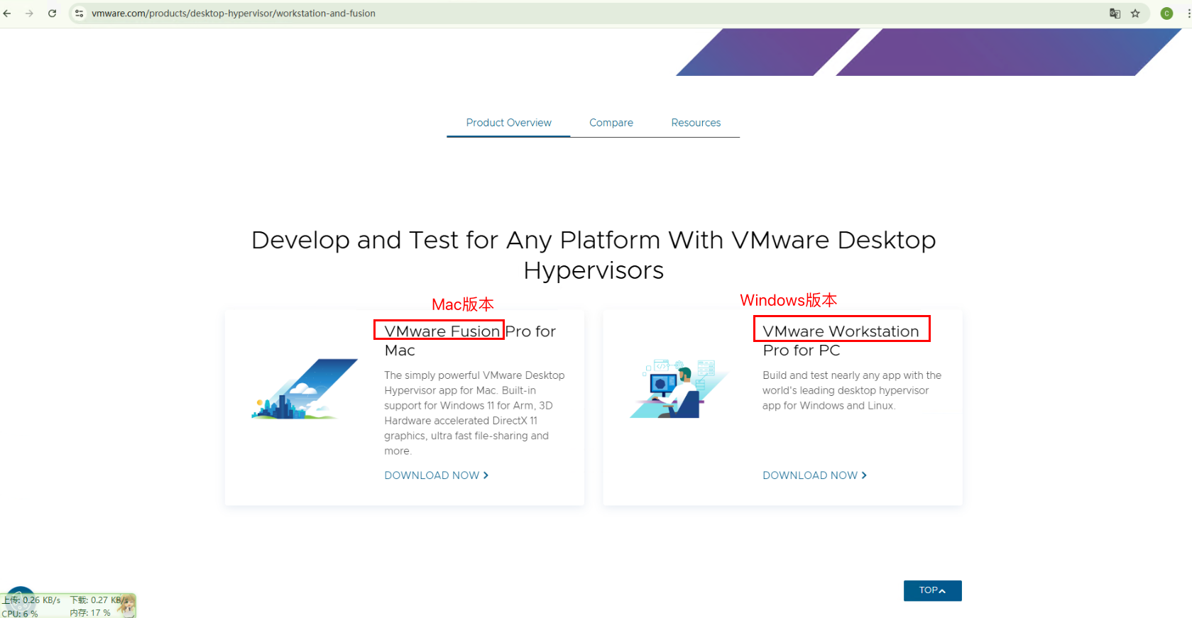Screen dimensions: 1192x618
Task: Click the mascot icon on monitor widget
Action: pyautogui.click(x=126, y=605)
